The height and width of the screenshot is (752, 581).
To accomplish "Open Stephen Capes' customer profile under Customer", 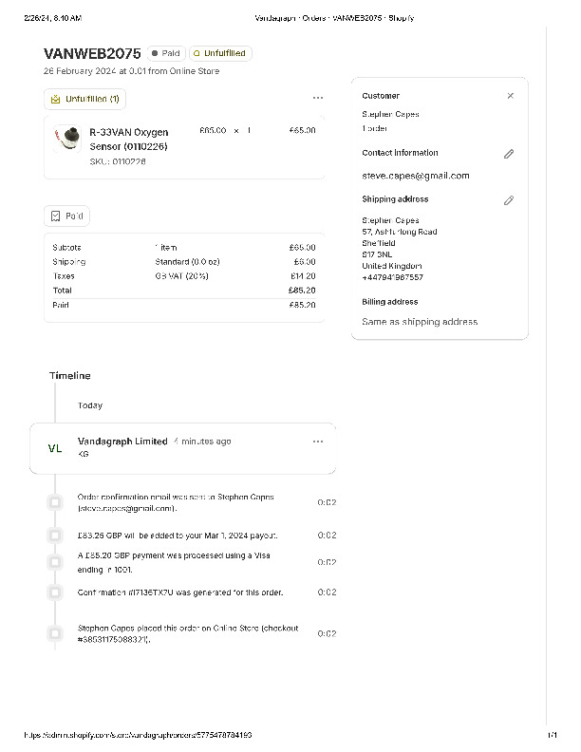I will click(390, 114).
